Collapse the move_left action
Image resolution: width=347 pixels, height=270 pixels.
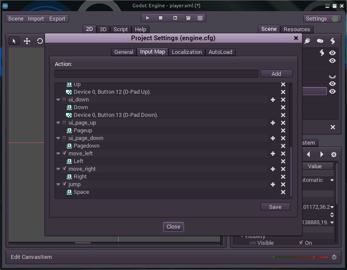click(x=58, y=154)
